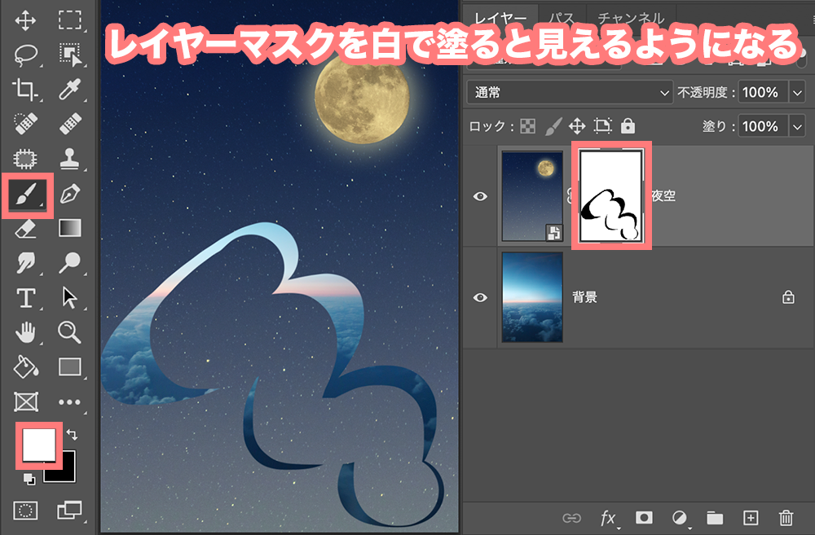Select the Eyedropper tool
This screenshot has width=815, height=535.
pyautogui.click(x=69, y=90)
